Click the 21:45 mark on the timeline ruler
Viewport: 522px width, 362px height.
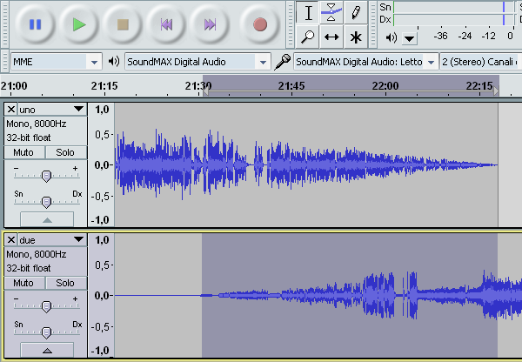[291, 86]
